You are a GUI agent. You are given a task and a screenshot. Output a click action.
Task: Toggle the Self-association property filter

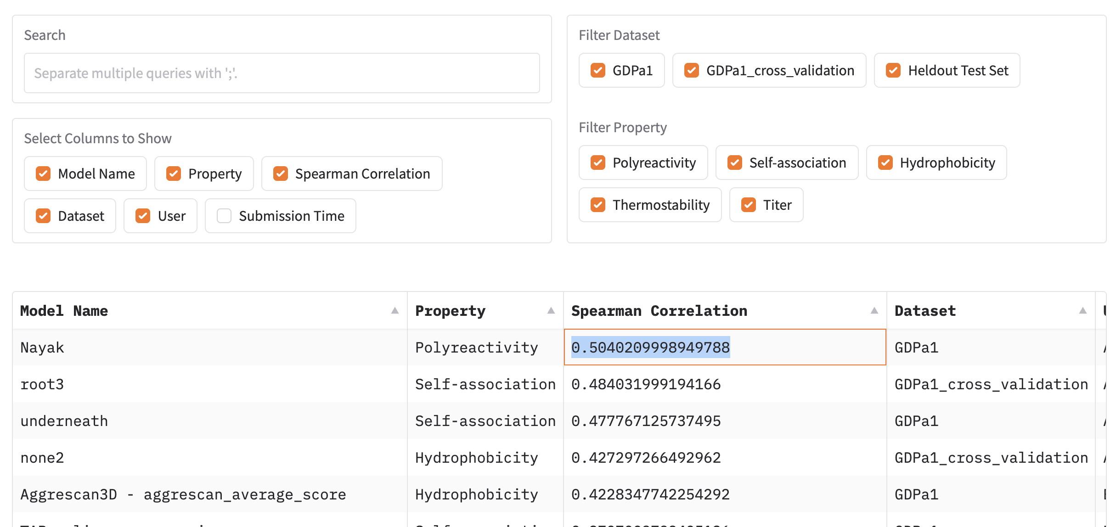click(735, 163)
